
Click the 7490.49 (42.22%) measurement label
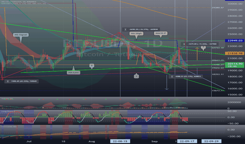coord(22,81)
